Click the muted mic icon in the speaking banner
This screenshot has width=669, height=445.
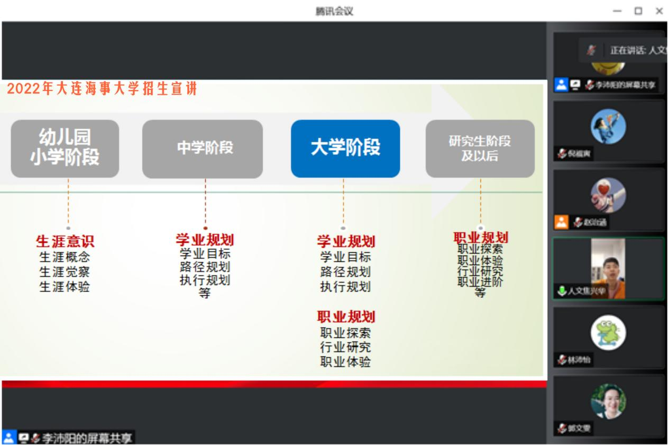(591, 50)
